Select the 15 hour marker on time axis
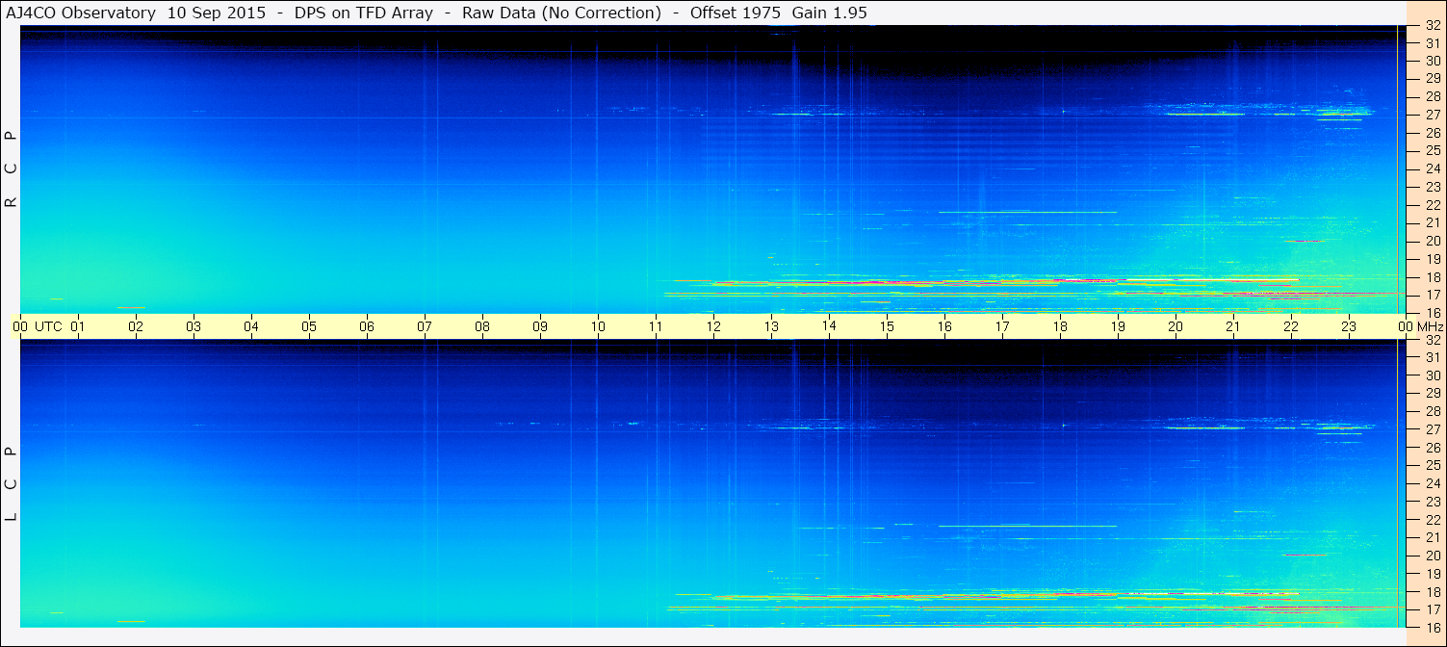The image size is (1447, 647). pyautogui.click(x=887, y=326)
